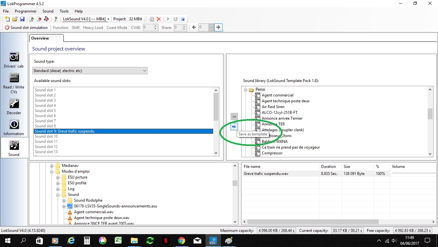
Task: Open Netflix from the Windows taskbar
Action: pos(166,241)
